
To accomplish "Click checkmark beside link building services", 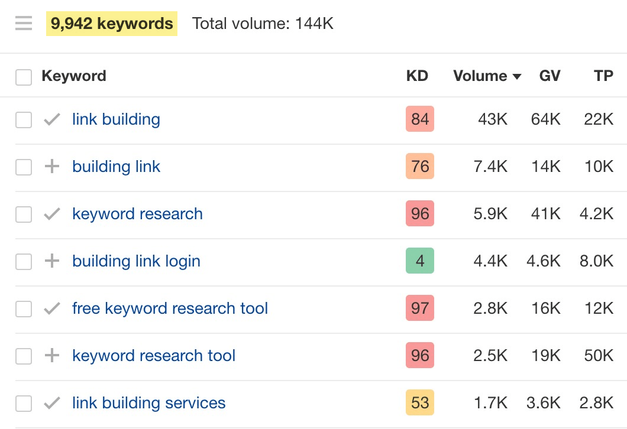I will [52, 403].
